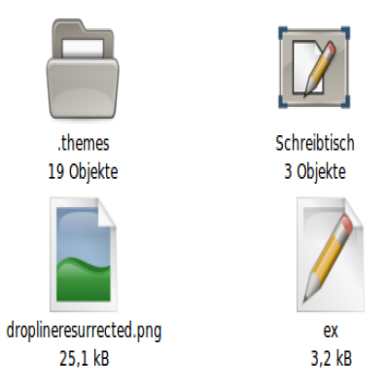Click the "Schreibtisch" name label
The image size is (389, 389).
click(x=315, y=143)
